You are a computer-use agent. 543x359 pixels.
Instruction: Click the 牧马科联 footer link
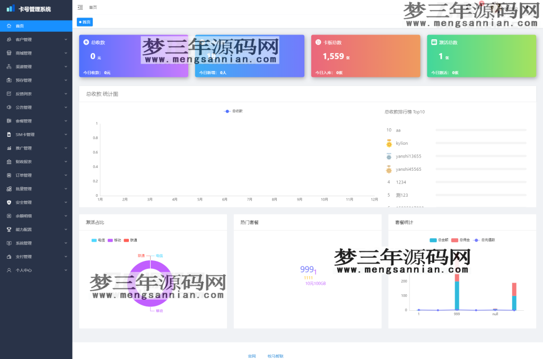click(x=277, y=356)
